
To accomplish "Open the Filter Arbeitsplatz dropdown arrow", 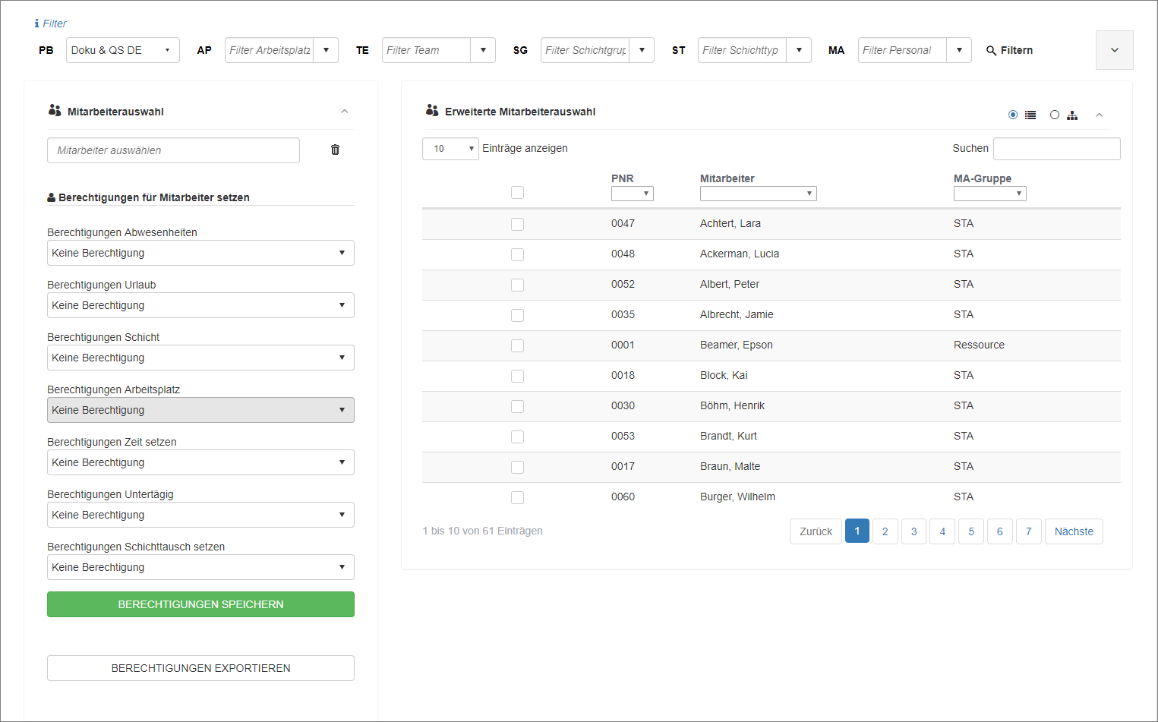I will coord(326,50).
